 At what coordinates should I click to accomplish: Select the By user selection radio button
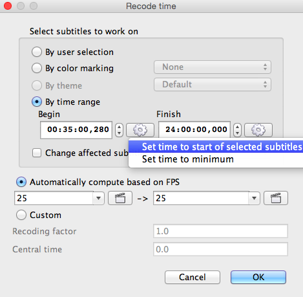(x=37, y=52)
